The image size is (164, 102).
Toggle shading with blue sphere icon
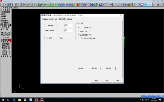tap(92, 5)
